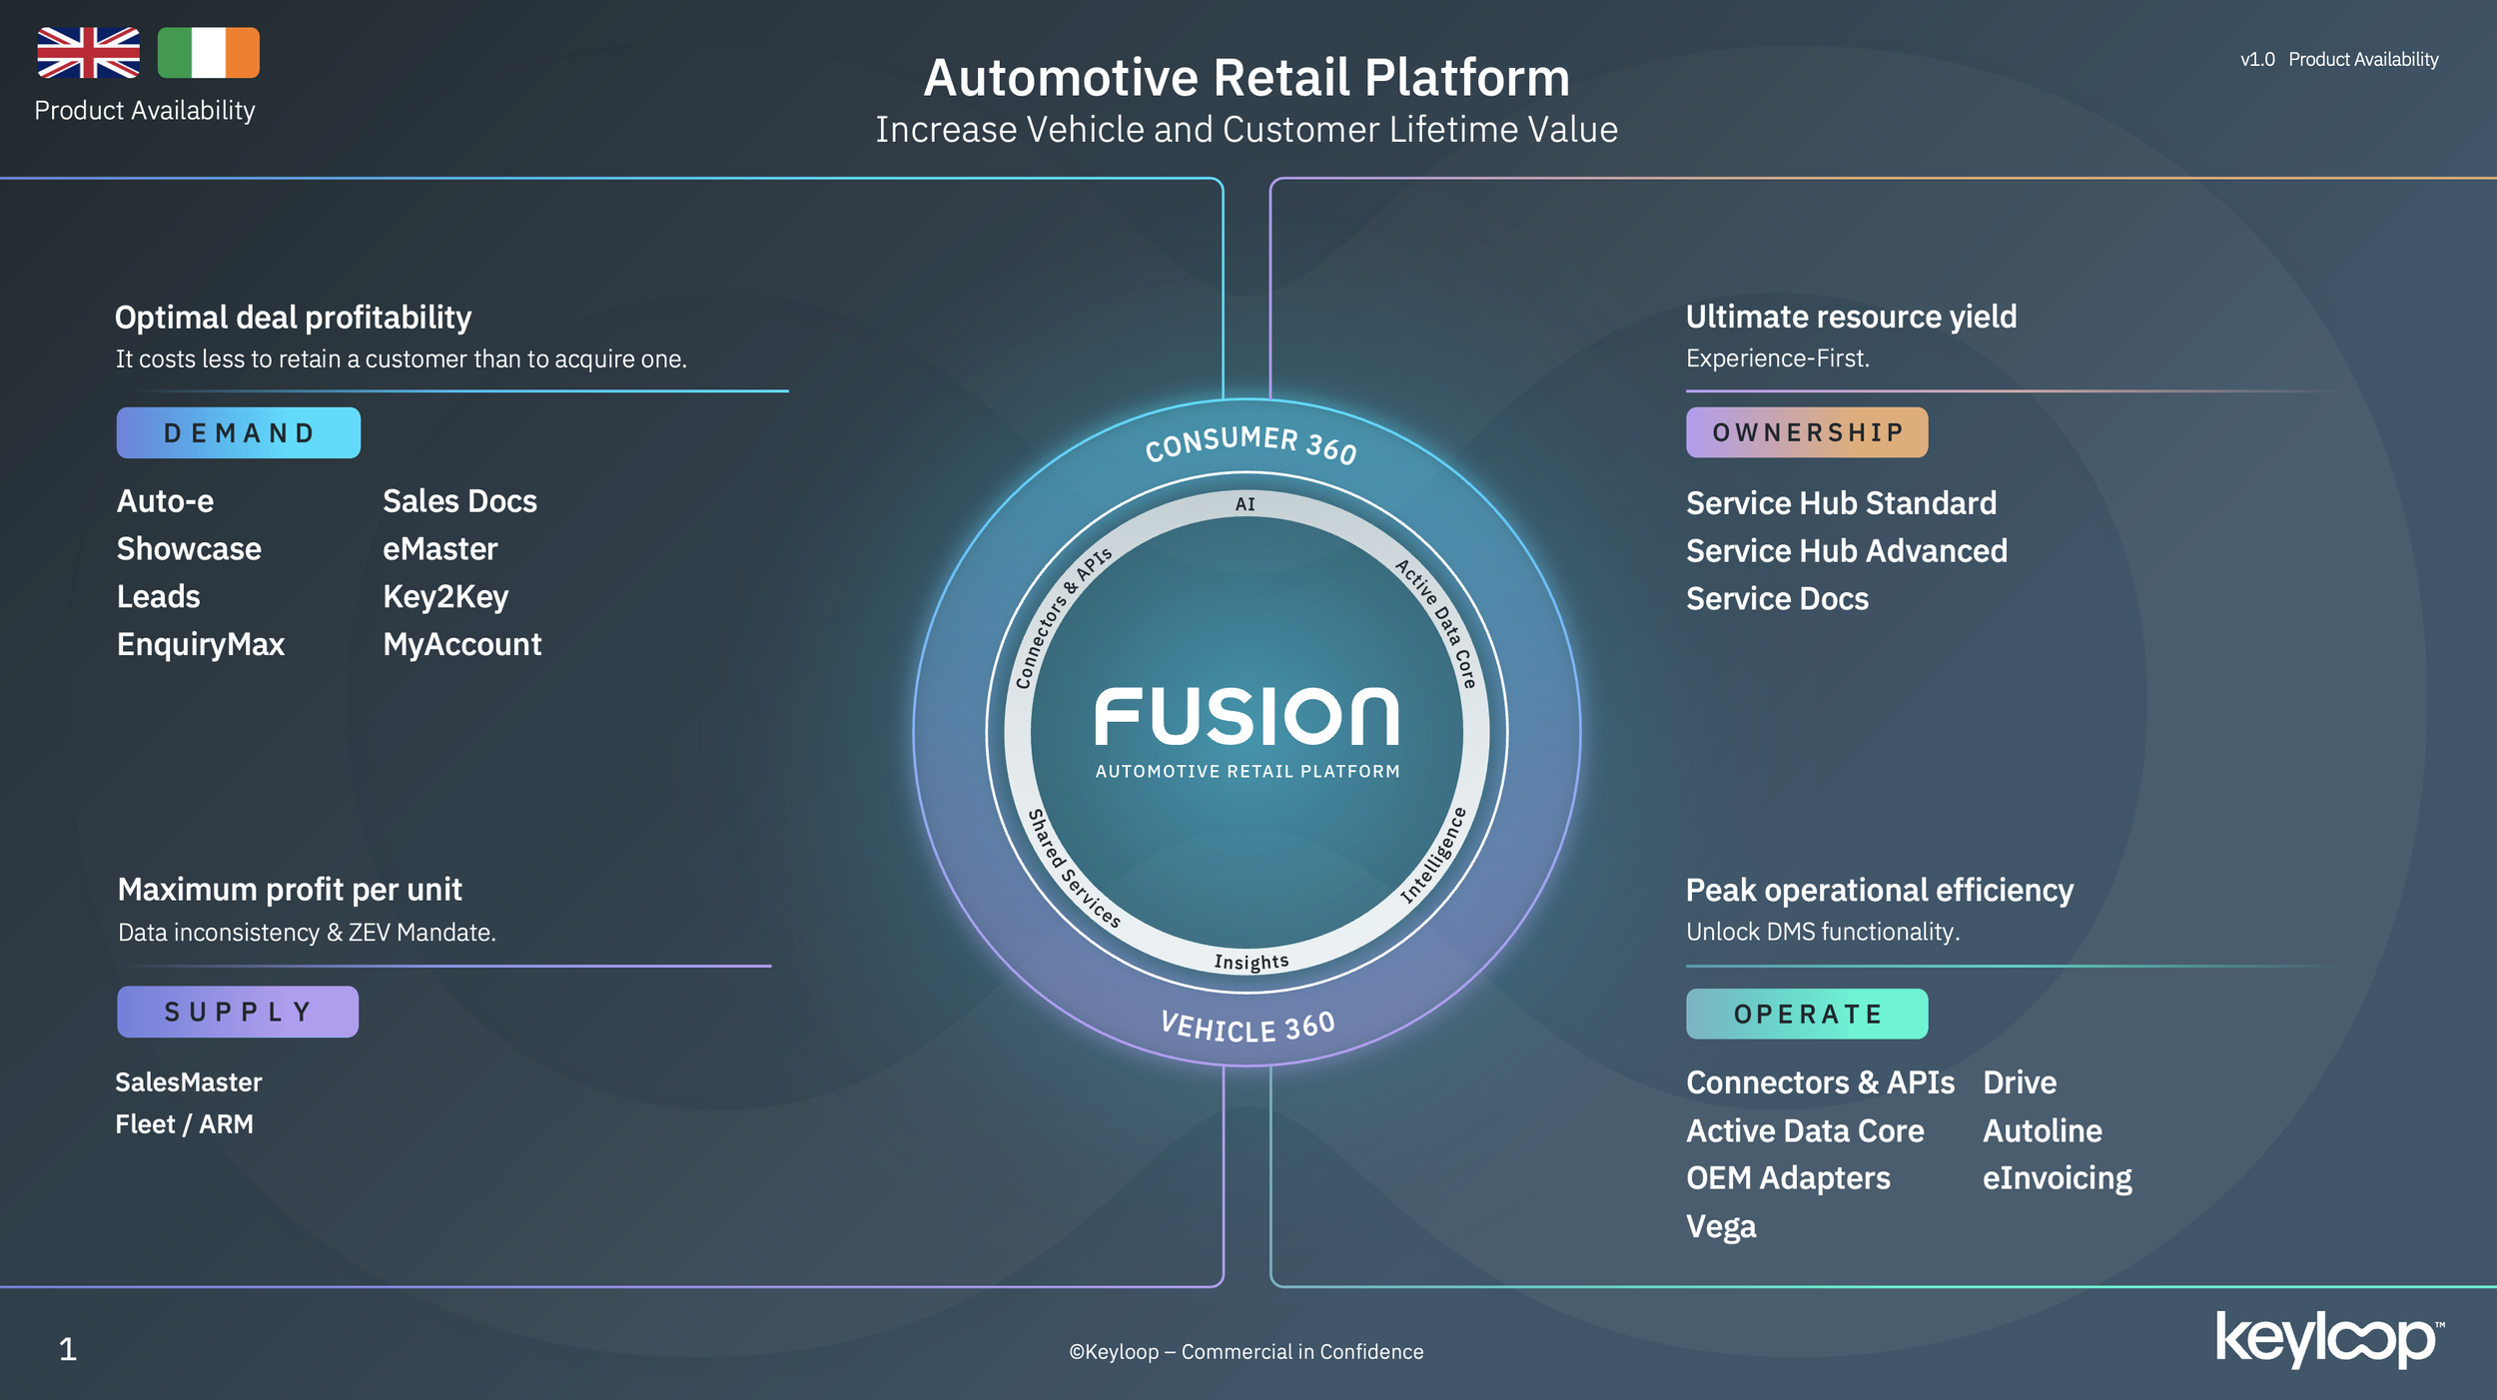The image size is (2497, 1400).
Task: Click the Auto-e product
Action: point(165,501)
